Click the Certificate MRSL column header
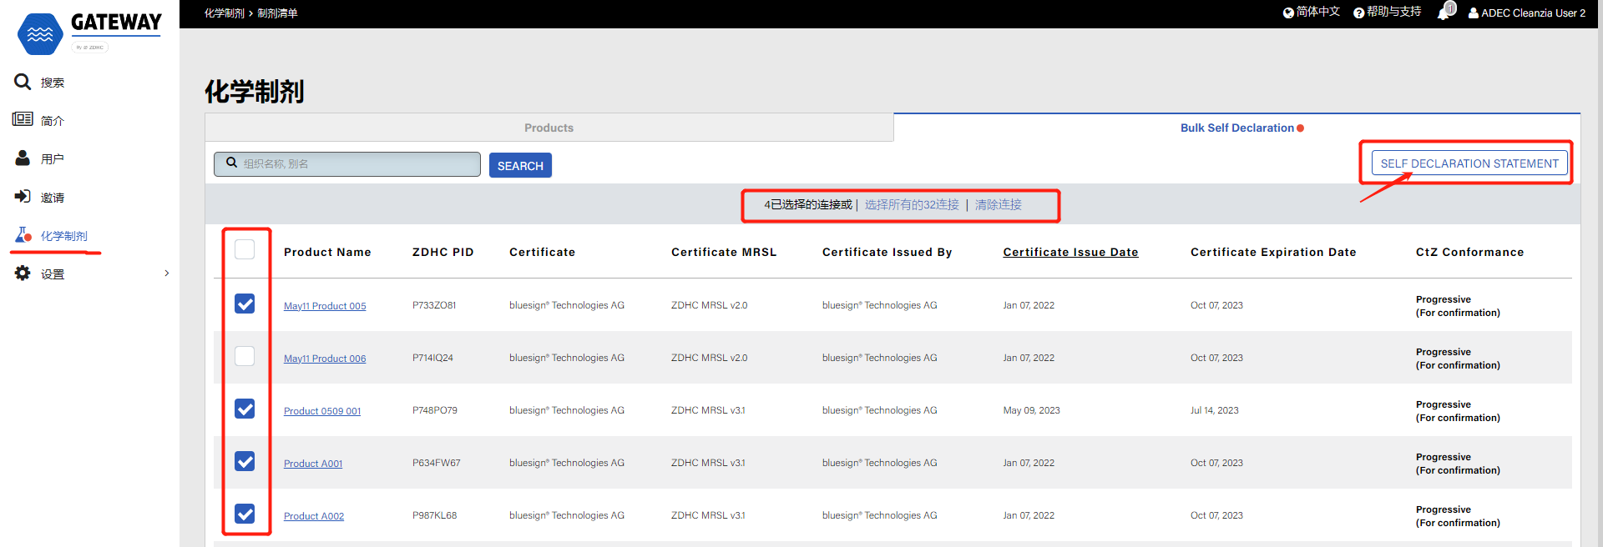Viewport: 1603px width, 547px height. tap(724, 252)
